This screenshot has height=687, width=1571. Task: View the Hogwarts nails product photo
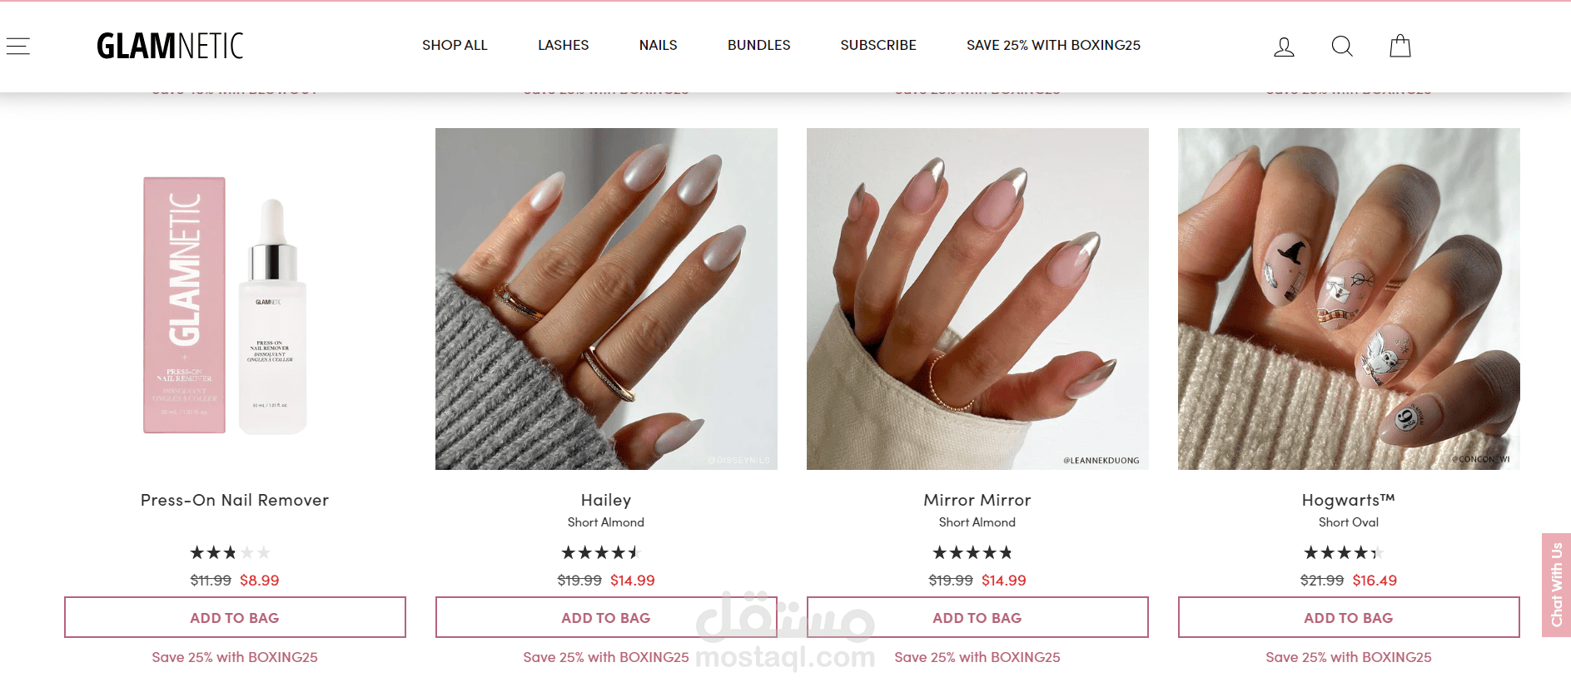coord(1349,299)
